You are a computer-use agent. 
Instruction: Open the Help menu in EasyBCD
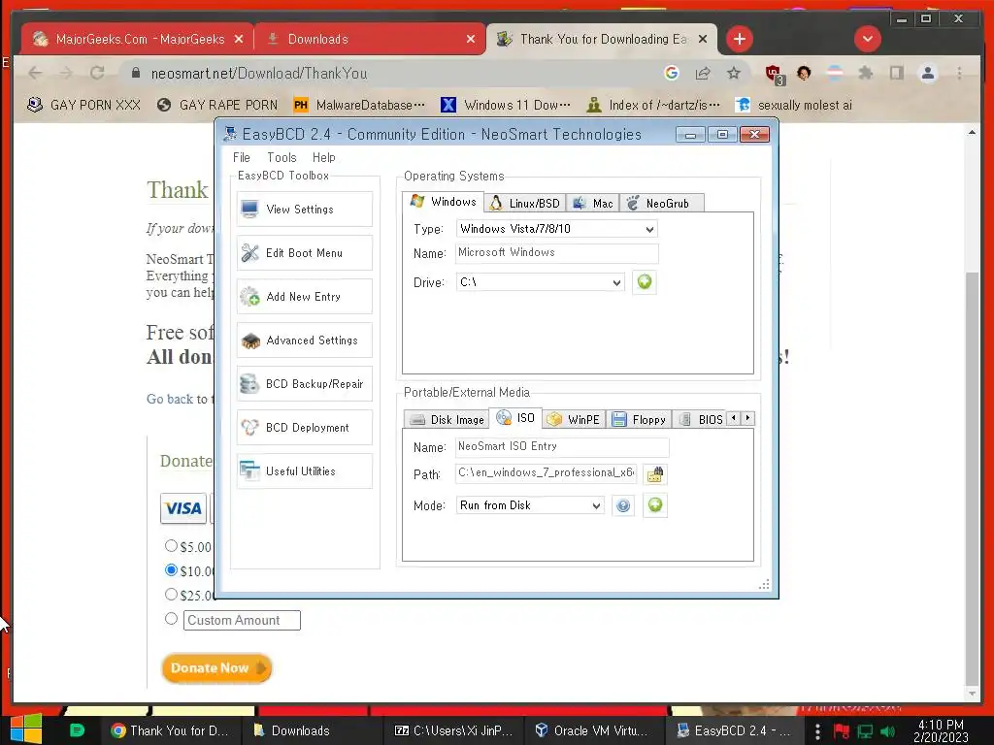click(x=324, y=158)
